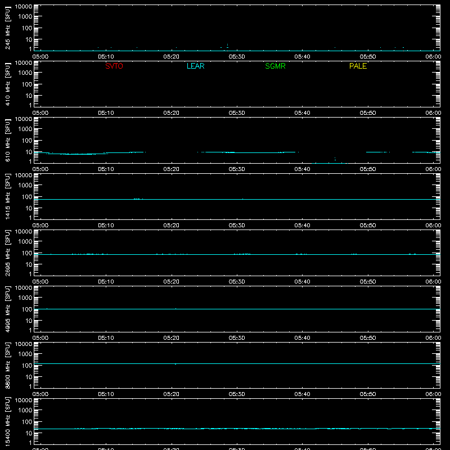Click the 05:10 label under the 245 MHz plot
This screenshot has width=450, height=450.
pyautogui.click(x=106, y=57)
